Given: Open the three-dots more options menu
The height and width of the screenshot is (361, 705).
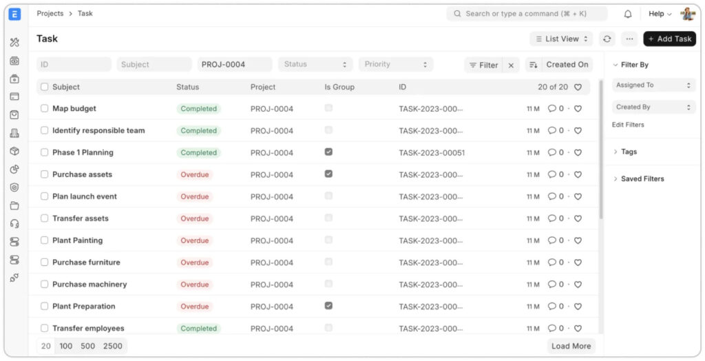Looking at the screenshot, I should point(629,39).
